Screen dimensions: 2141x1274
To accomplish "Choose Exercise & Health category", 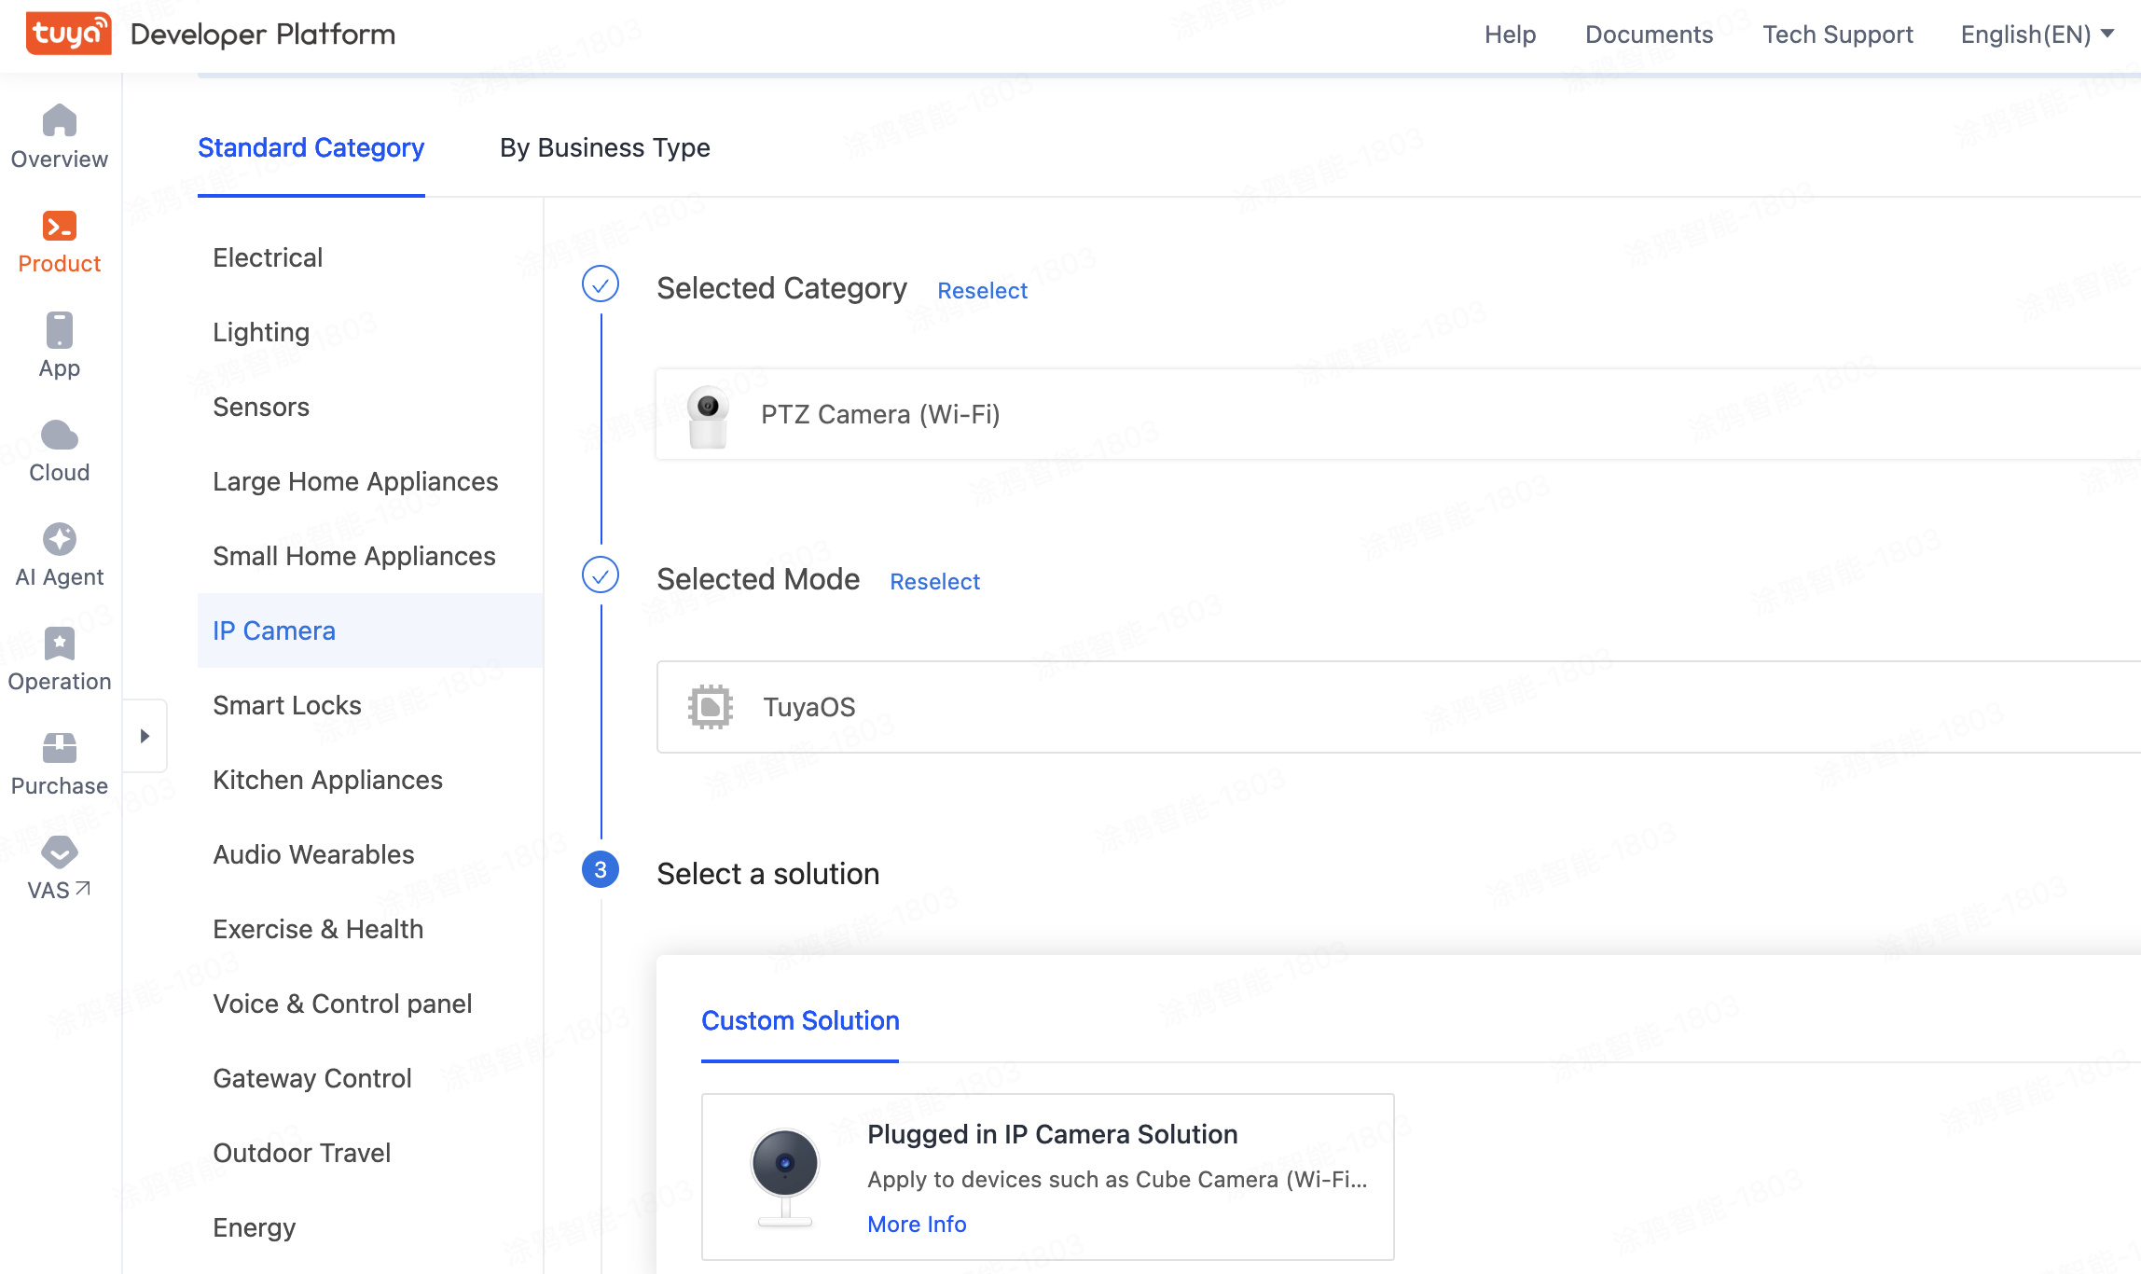I will tap(370, 929).
